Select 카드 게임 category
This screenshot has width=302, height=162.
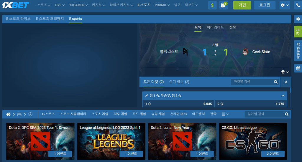click(139, 114)
